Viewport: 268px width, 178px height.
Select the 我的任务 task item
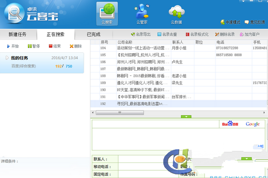click(x=42, y=63)
